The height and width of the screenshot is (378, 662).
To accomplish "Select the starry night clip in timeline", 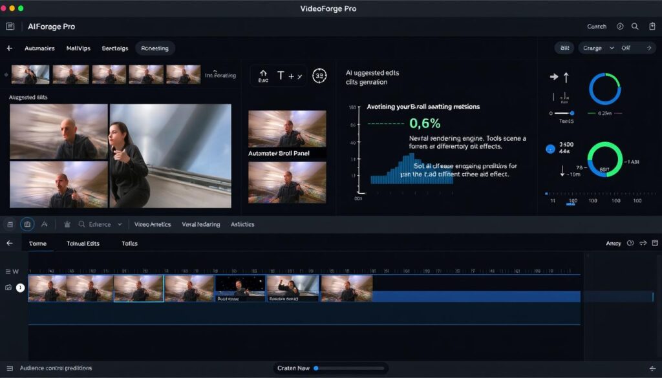I will 240,288.
